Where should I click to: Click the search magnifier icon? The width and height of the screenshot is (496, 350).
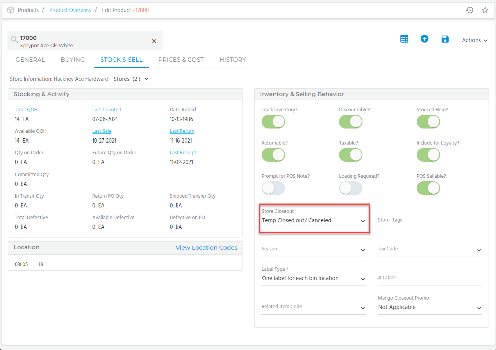(x=14, y=39)
